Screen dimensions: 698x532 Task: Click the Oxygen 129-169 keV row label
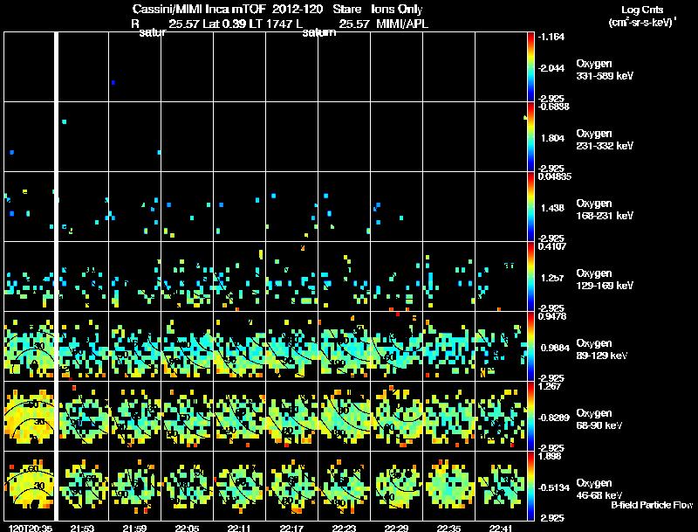(x=605, y=279)
